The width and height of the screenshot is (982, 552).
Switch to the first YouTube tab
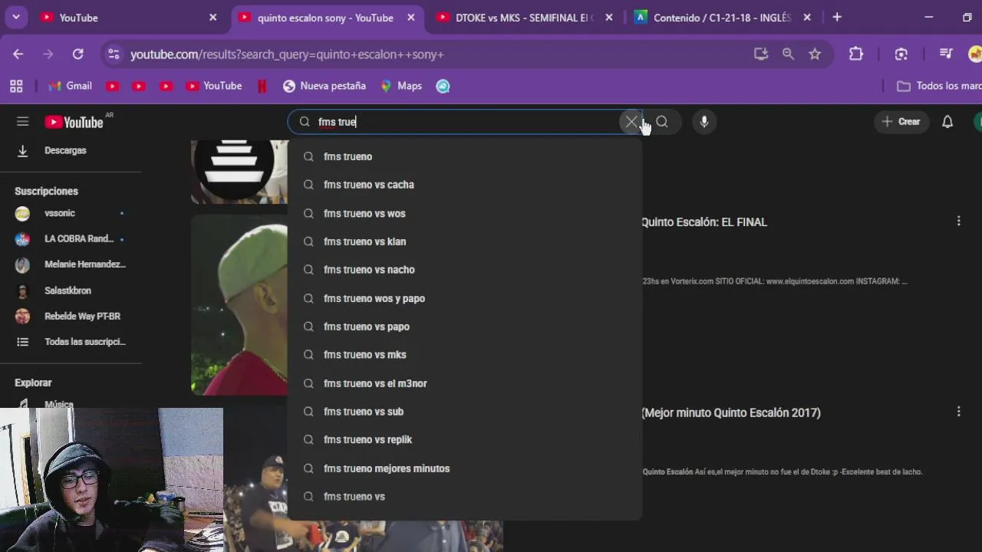130,17
